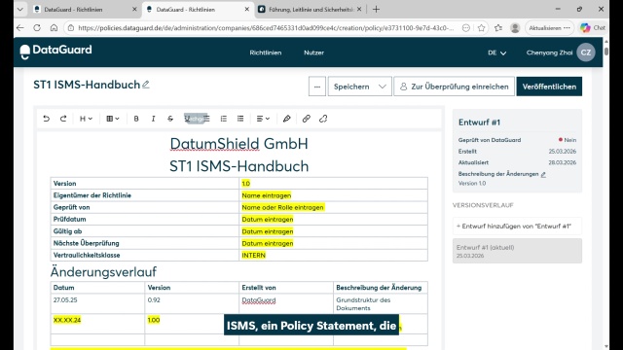Open the text alignment dropdown
The height and width of the screenshot is (350, 623).
pos(263,119)
